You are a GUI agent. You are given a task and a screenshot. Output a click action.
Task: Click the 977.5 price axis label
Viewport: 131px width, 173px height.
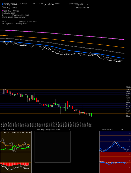coord(128,100)
